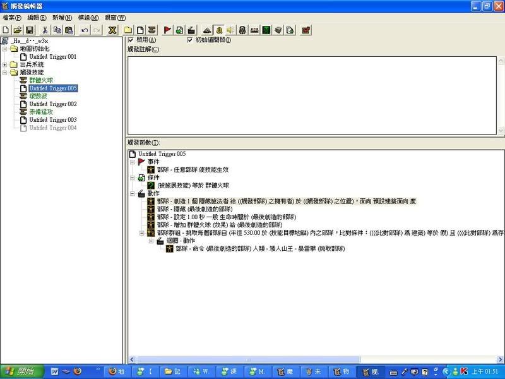Viewport: 505px width, 379px height.
Task: Expand the 出兵系統 folder in trigger tree
Action: (x=5, y=64)
